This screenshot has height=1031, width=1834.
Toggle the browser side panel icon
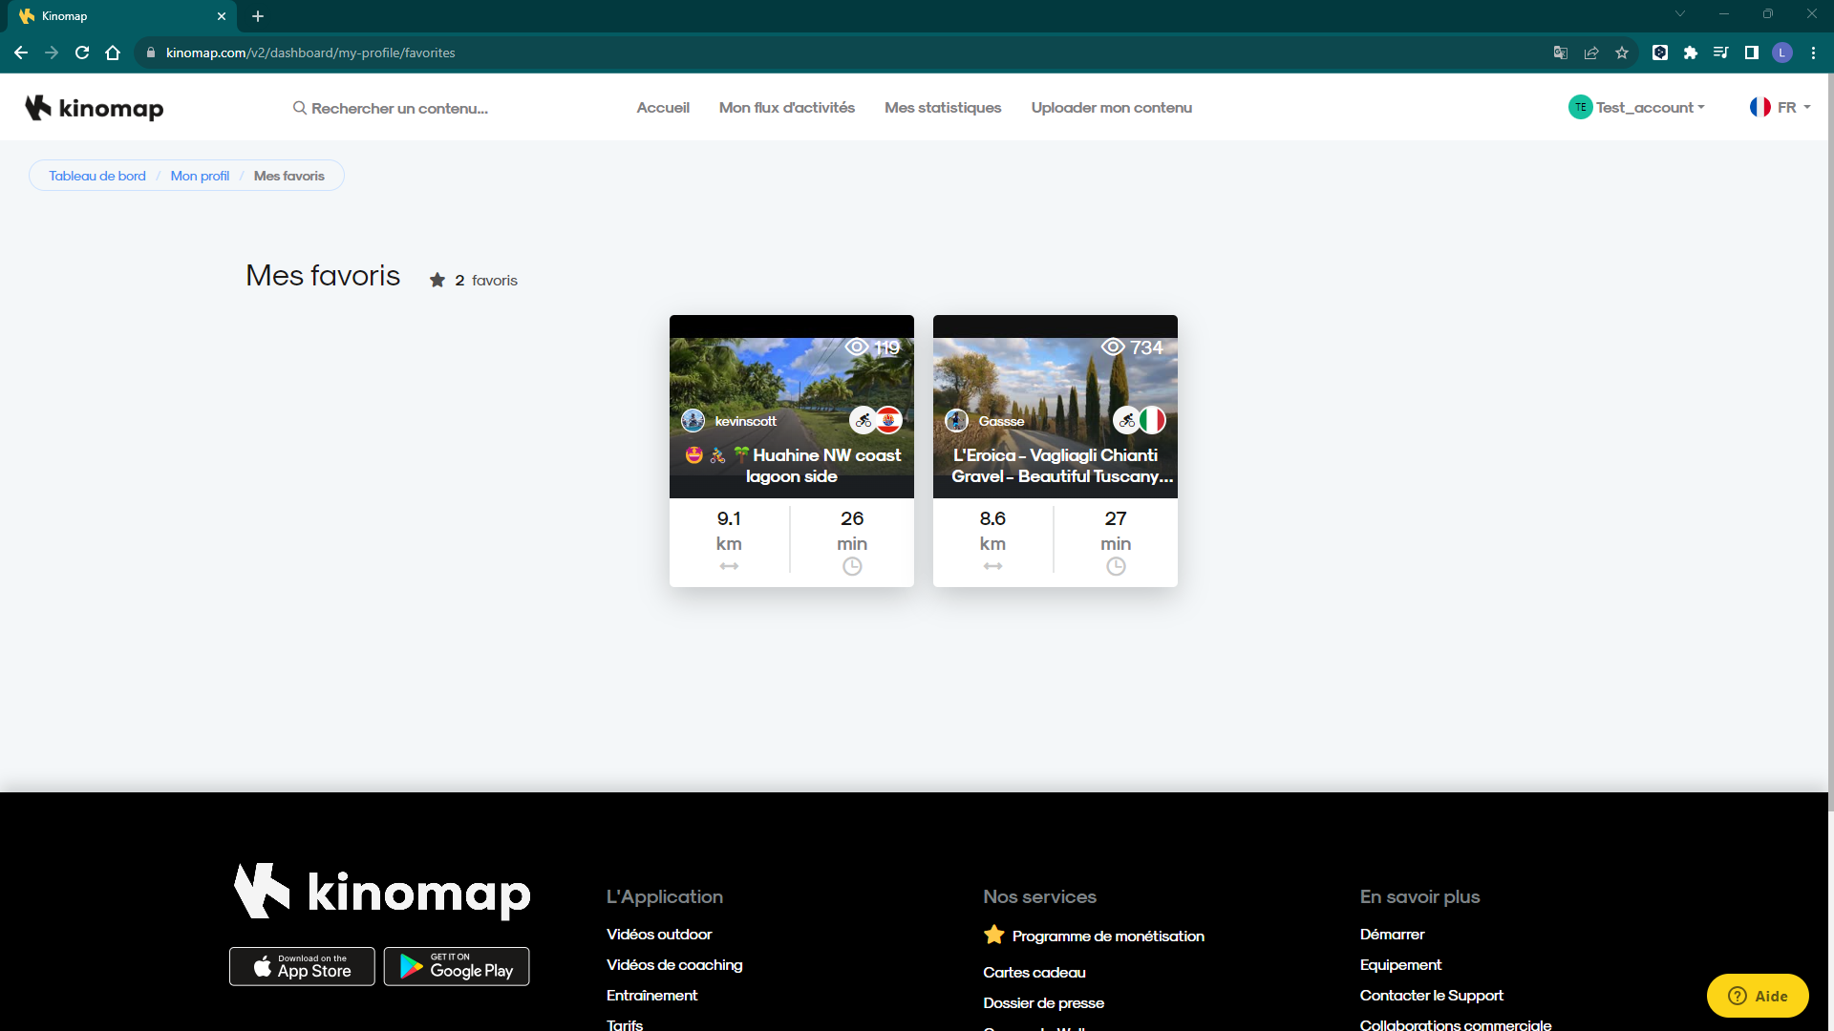point(1752,53)
